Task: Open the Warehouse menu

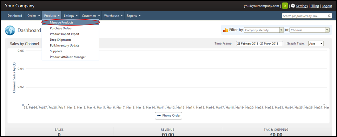Action: coord(113,16)
